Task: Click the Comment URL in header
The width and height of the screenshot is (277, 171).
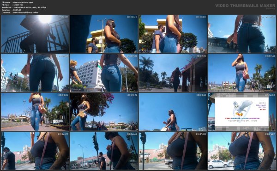Action: 25,13
